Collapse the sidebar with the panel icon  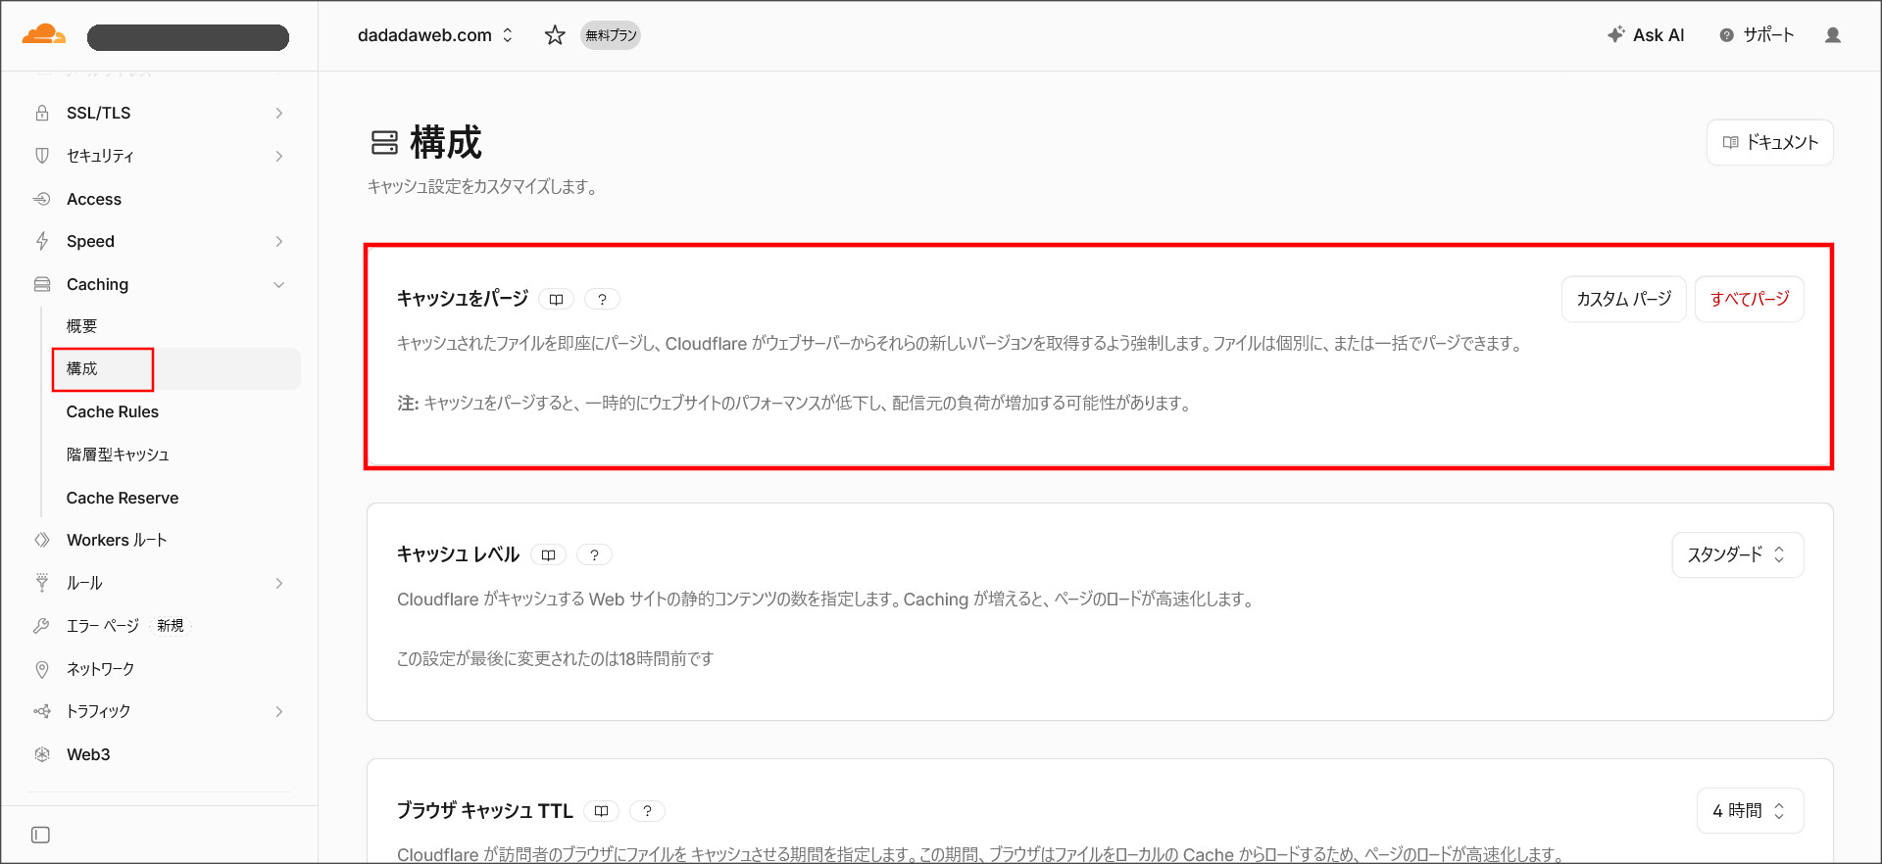click(40, 835)
